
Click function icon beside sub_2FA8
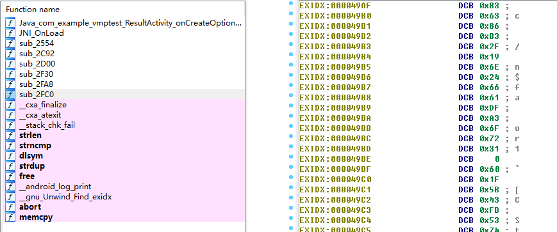(x=11, y=84)
